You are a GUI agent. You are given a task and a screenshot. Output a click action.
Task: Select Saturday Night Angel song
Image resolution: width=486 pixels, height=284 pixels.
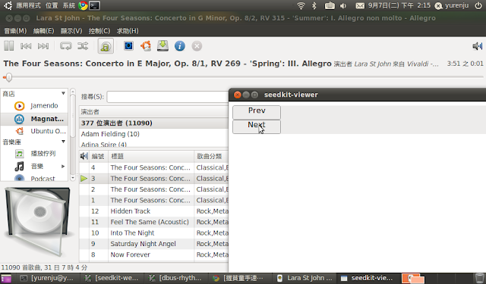tap(154, 244)
